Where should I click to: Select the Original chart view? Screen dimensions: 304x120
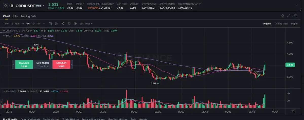pos(267,24)
